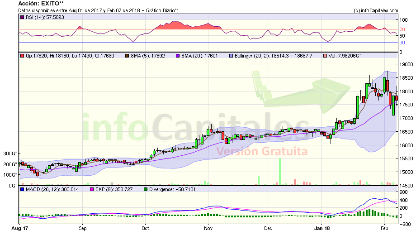Click the MACD 600 axis value

click(x=403, y=192)
